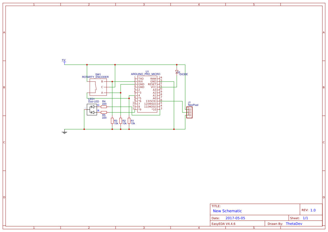Select the ROTARTY_ENCODER label
The width and height of the screenshot is (328, 232).
click(95, 77)
